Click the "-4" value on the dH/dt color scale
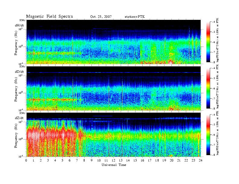The image size is (239, 184). [x=213, y=22]
